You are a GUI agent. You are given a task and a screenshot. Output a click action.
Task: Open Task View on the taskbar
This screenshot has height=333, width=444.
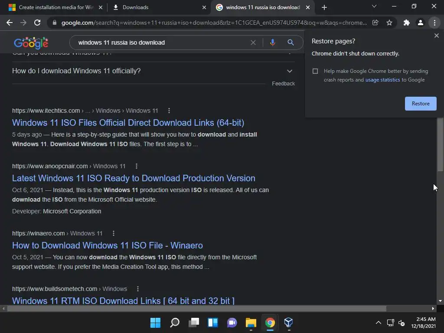pos(194,323)
